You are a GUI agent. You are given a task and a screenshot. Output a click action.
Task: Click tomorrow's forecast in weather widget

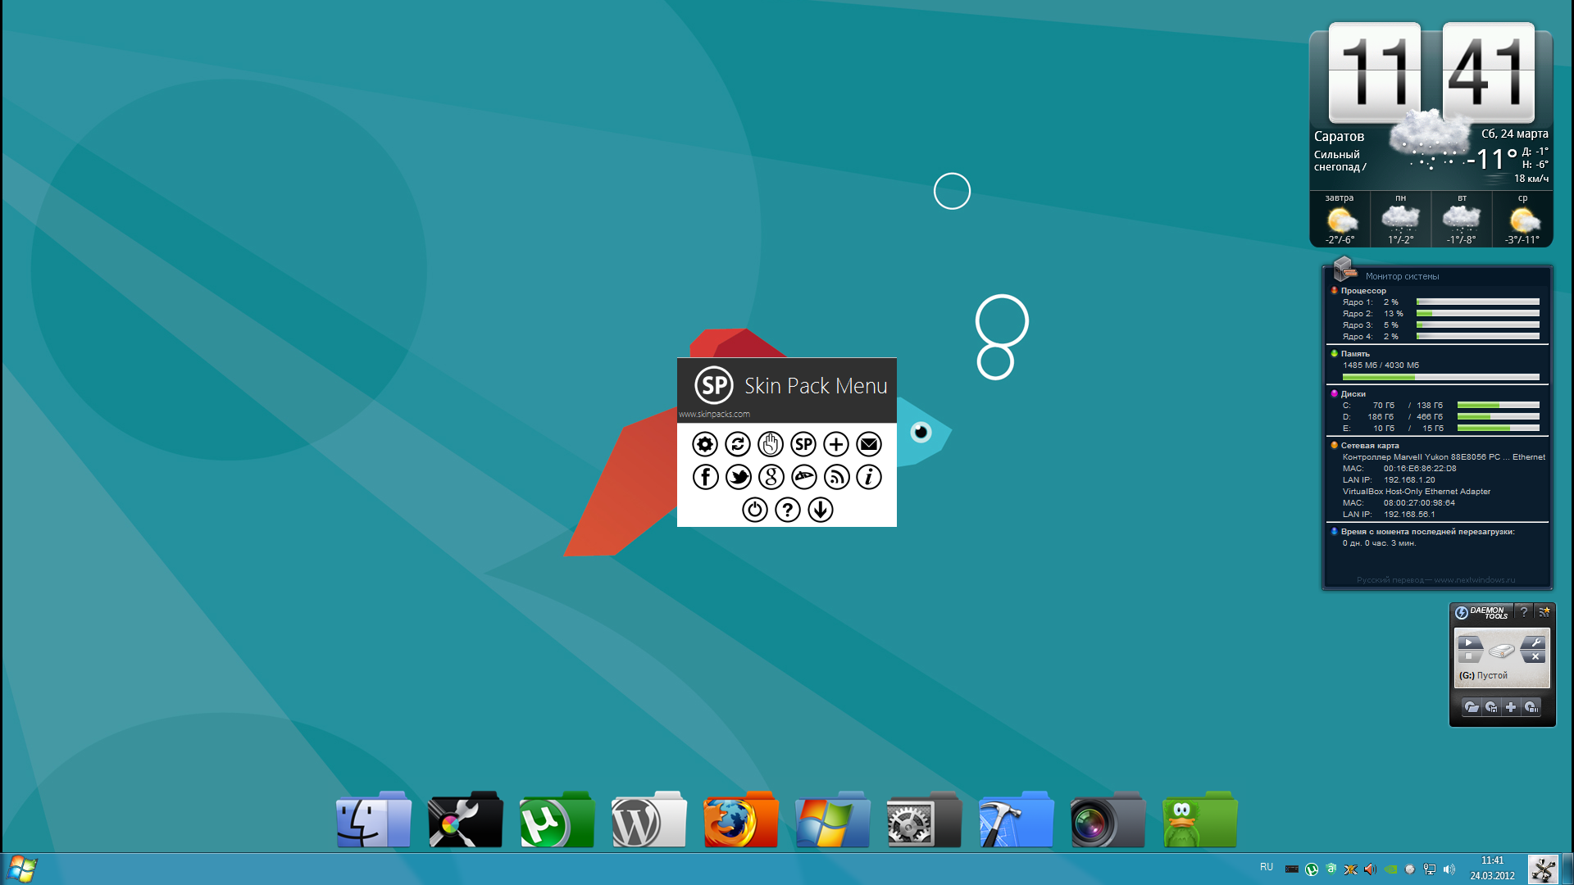click(1340, 220)
